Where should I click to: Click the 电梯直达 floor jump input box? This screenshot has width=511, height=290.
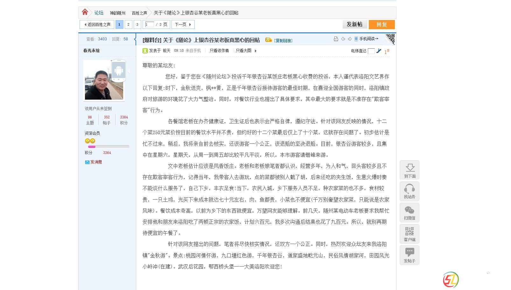coord(371,51)
